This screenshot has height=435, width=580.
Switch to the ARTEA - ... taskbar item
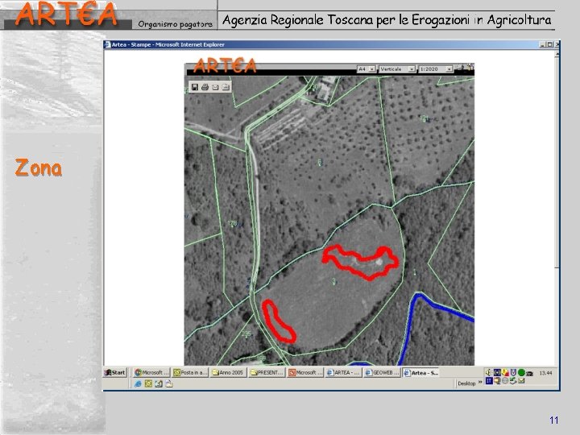click(344, 372)
